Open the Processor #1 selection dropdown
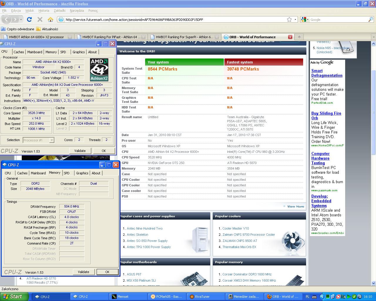This screenshot has width=376, height=301. (38, 140)
